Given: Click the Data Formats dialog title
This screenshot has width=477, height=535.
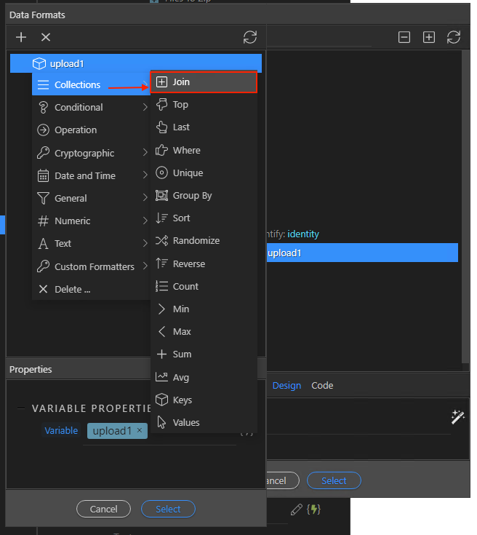Looking at the screenshot, I should 37,15.
